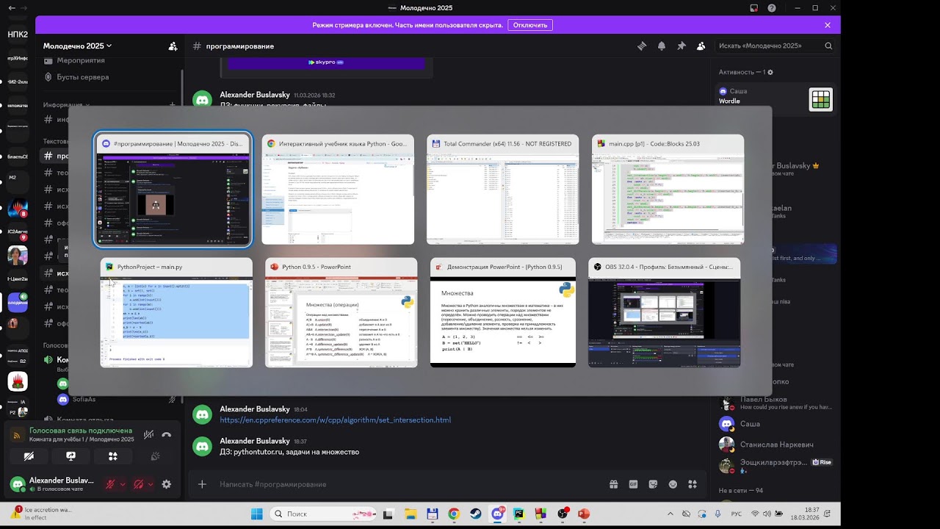The image size is (940, 529).
Task: Disconnect from voice with the hang-up icon
Action: point(166,435)
